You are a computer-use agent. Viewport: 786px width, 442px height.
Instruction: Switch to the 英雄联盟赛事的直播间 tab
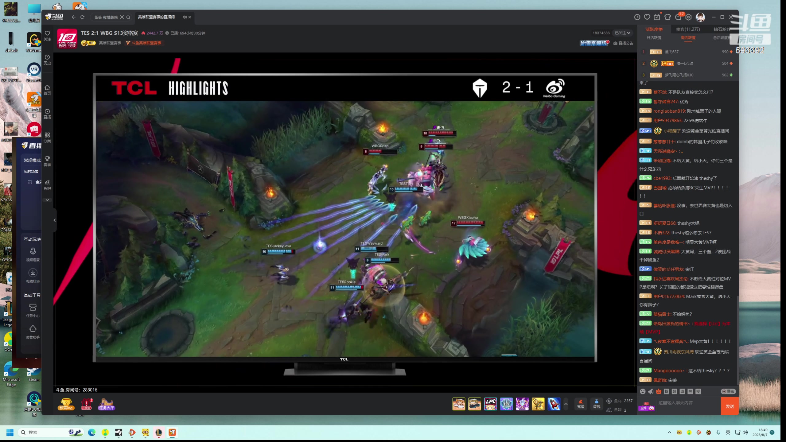point(156,17)
